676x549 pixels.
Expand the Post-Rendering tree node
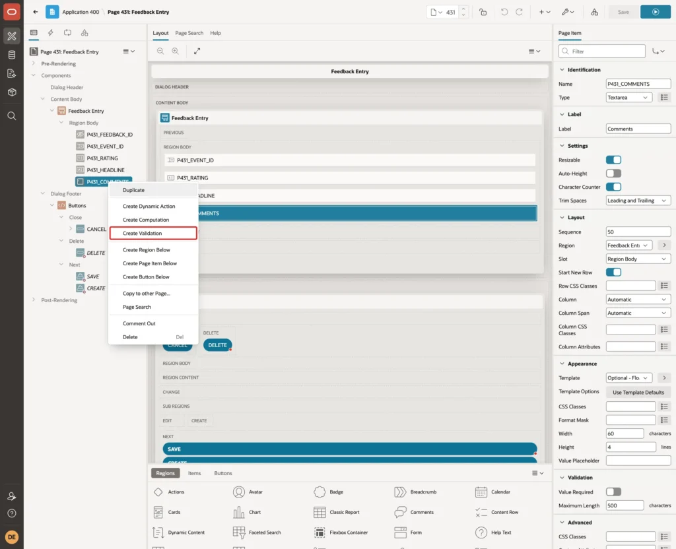coord(33,300)
